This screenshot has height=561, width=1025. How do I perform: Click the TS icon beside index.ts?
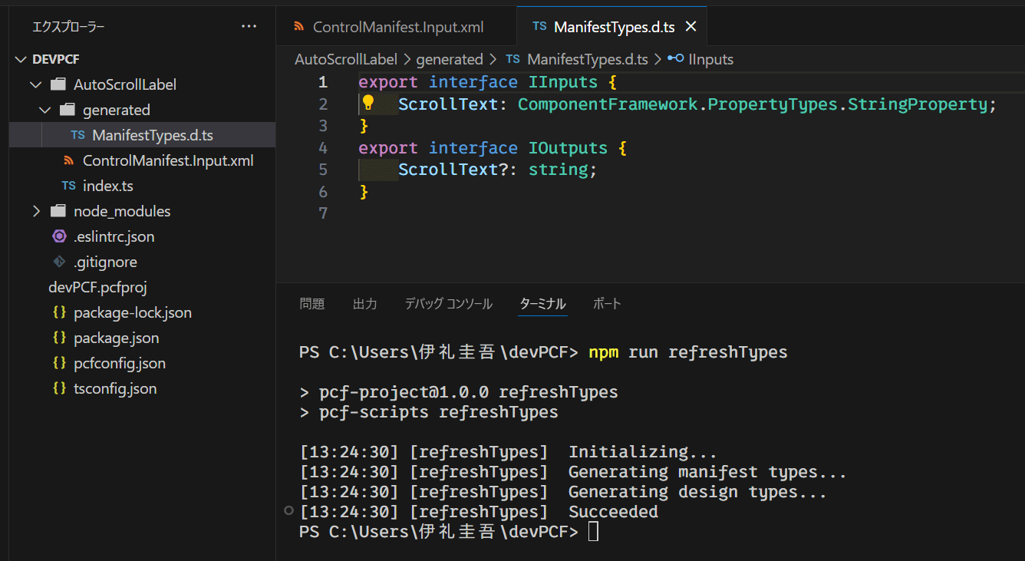tap(69, 186)
